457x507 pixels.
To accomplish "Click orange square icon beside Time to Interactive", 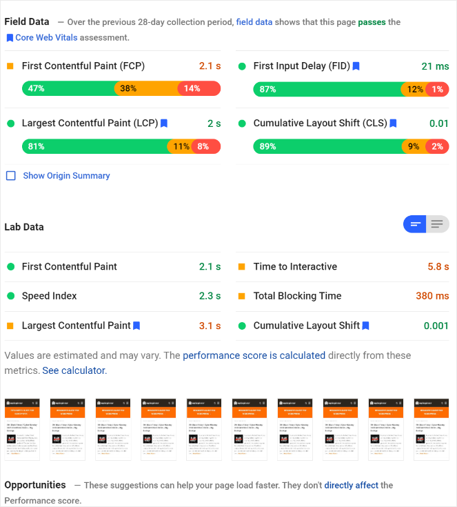I will 242,267.
